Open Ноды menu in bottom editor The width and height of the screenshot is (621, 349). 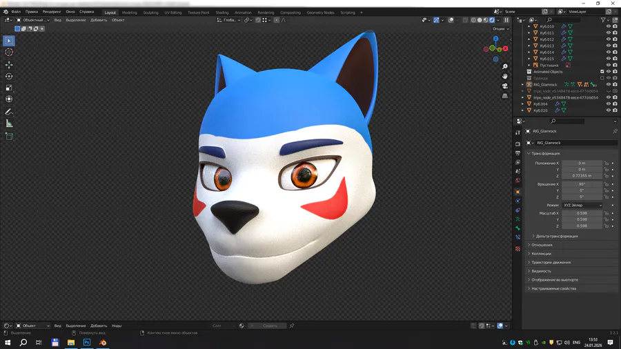tap(117, 326)
